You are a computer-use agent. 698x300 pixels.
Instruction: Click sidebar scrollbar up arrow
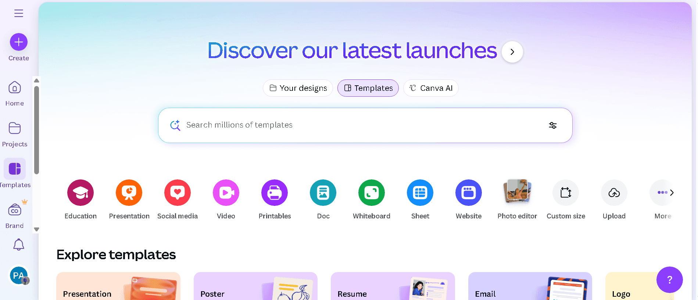[x=36, y=81]
